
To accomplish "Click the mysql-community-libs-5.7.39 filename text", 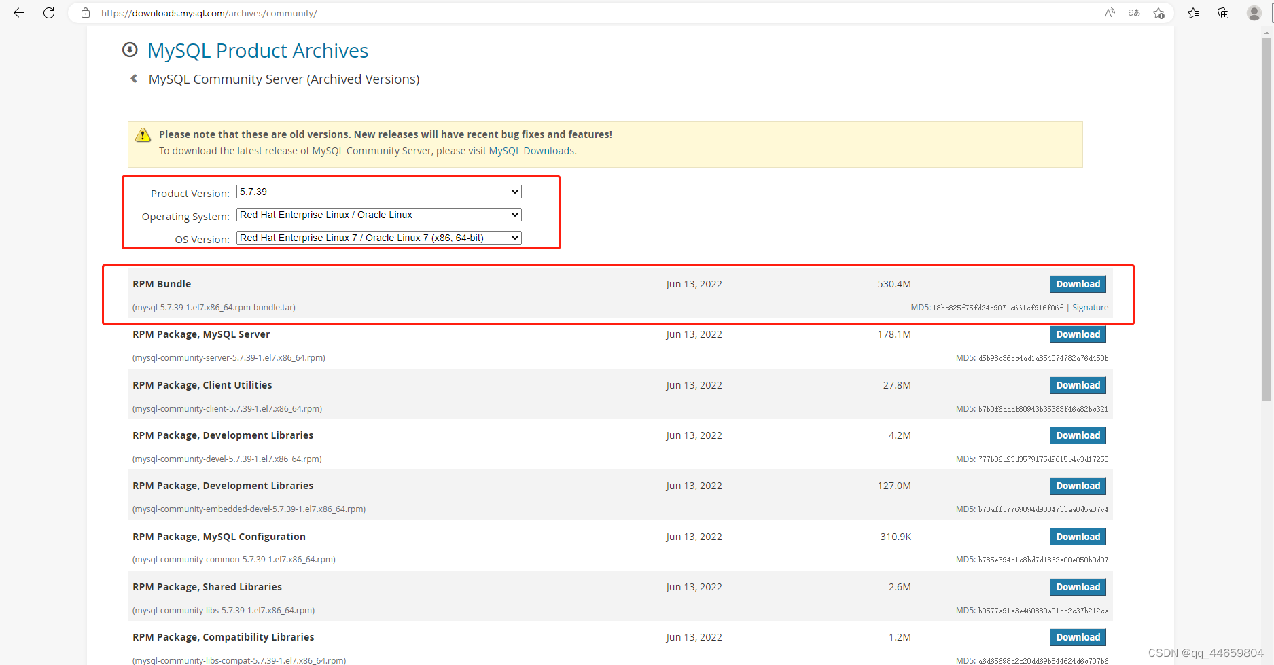I will coord(224,611).
